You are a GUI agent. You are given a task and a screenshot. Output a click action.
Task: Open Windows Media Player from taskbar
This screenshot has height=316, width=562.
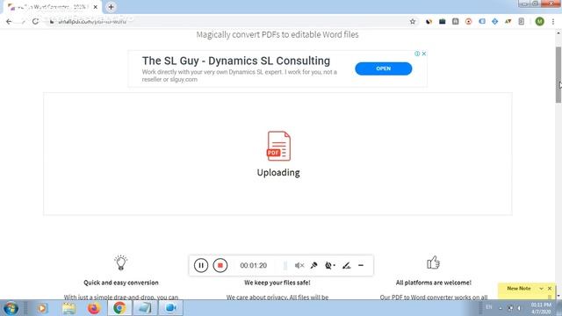(x=42, y=308)
